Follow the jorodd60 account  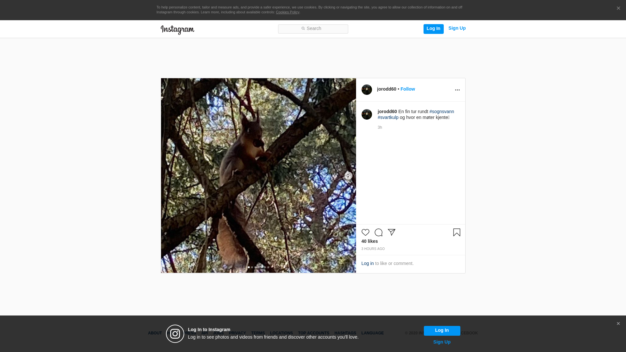pyautogui.click(x=408, y=89)
